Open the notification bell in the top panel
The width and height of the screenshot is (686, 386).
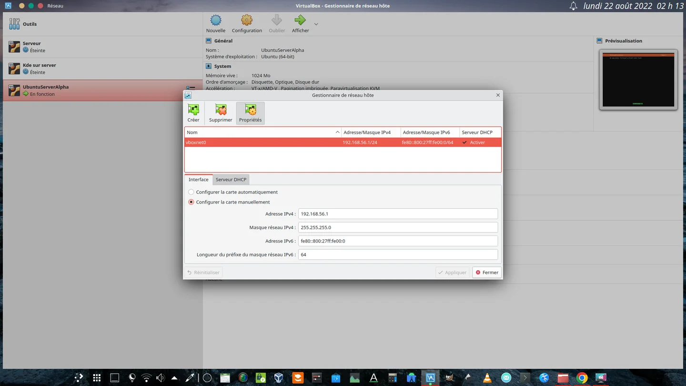pos(574,6)
